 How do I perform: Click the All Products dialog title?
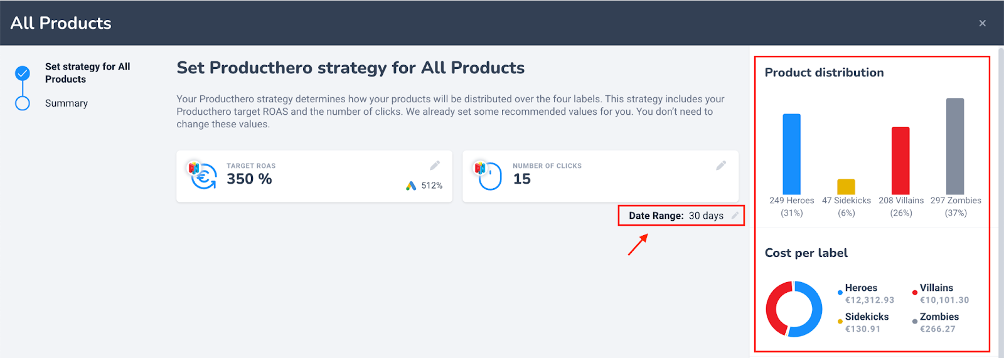click(61, 23)
